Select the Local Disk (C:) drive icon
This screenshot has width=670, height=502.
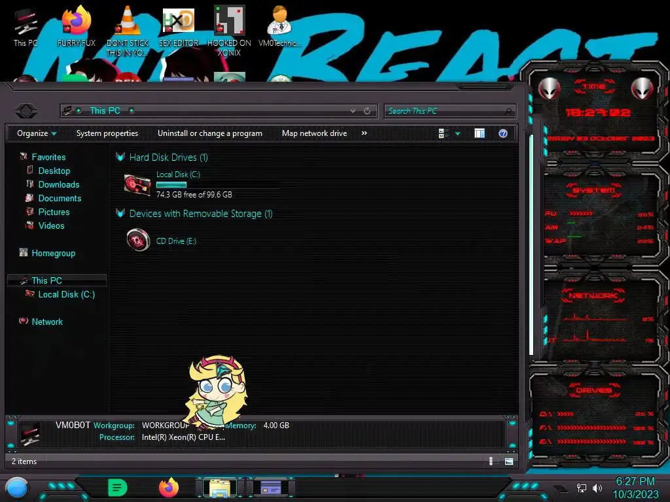point(137,184)
